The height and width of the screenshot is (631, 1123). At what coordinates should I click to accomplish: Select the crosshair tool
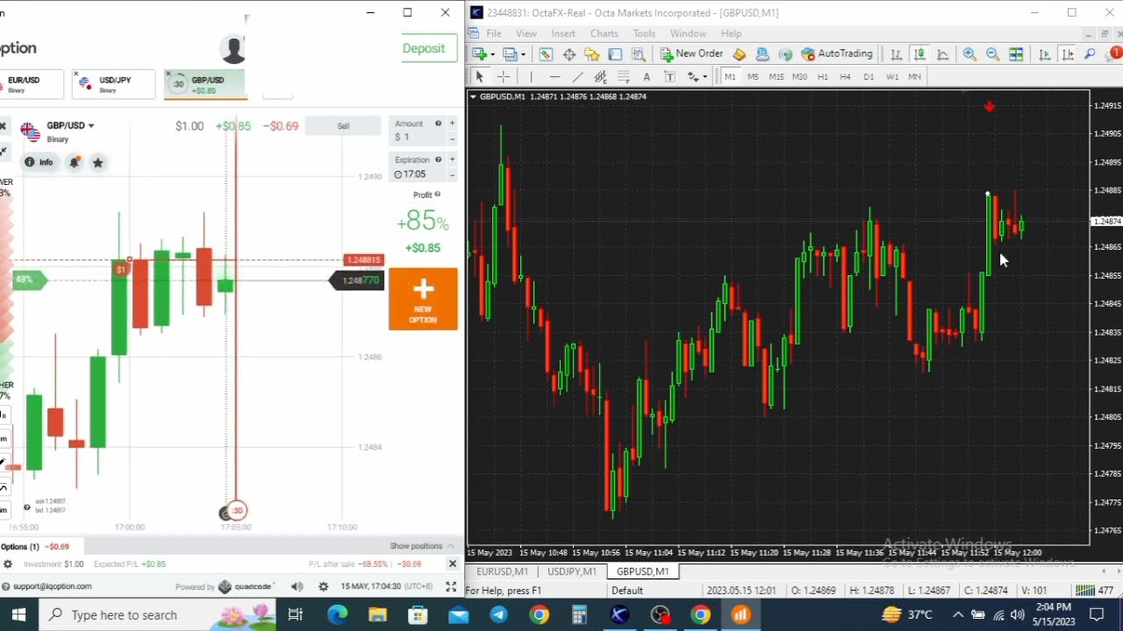pyautogui.click(x=504, y=76)
